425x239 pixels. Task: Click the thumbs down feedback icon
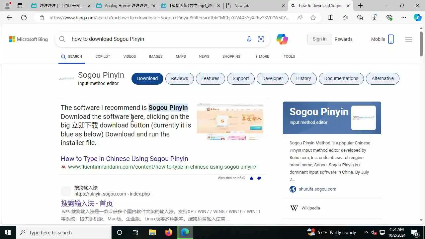[259, 178]
